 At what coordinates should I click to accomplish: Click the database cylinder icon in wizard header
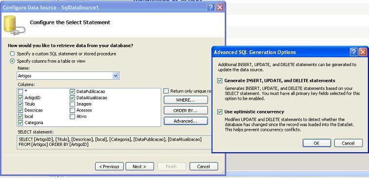point(14,25)
